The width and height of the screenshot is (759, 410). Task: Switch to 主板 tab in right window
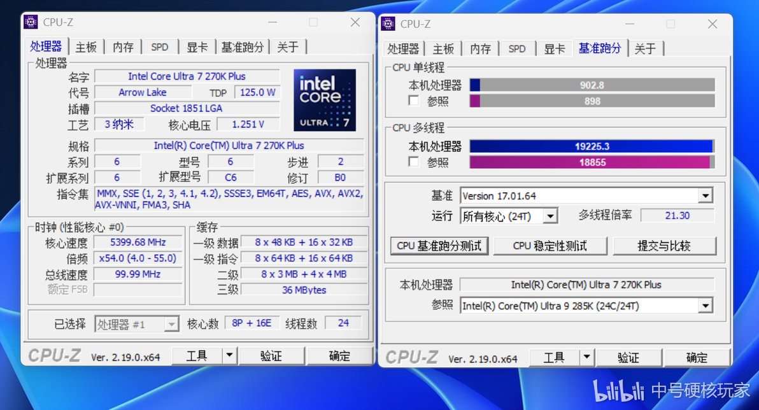point(443,49)
